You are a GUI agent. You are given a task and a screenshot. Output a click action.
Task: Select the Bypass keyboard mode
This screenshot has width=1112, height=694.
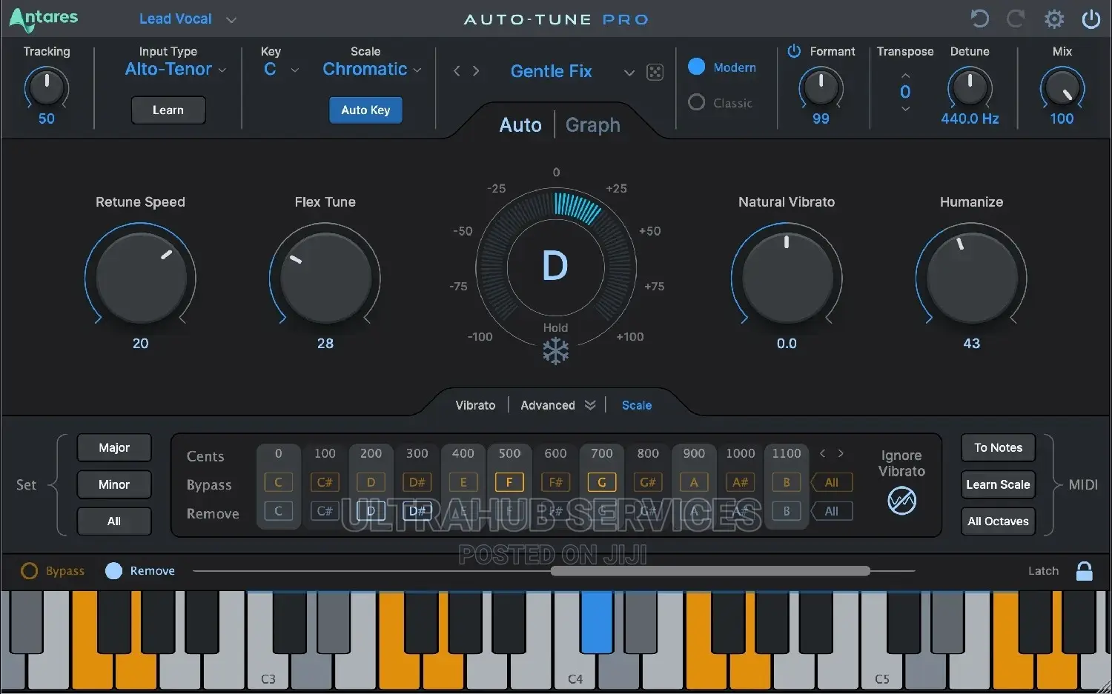point(29,571)
